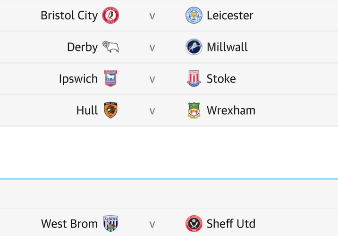Select the Hull City tiger crest
Viewport: 338px width, 236px height.
[110, 110]
